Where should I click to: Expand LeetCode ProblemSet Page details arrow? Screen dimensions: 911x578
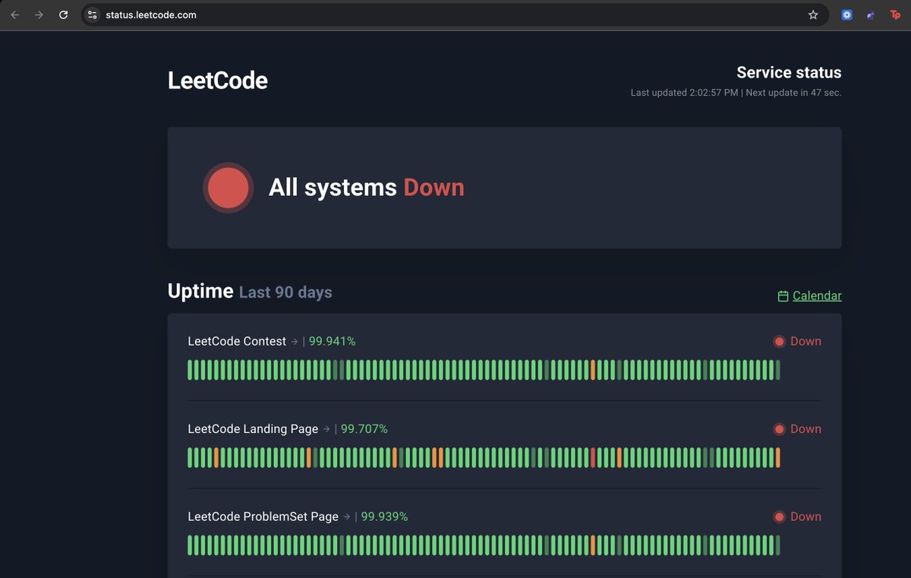point(348,516)
